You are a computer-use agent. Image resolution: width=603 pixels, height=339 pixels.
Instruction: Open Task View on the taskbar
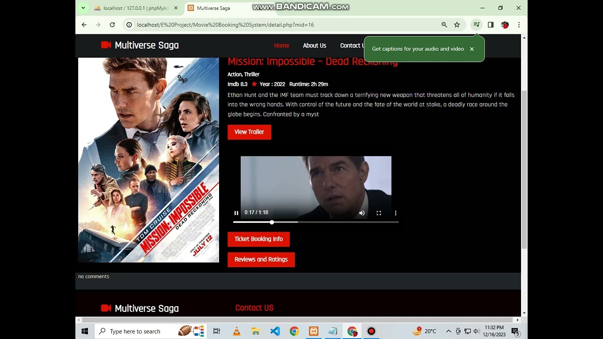coord(217,331)
